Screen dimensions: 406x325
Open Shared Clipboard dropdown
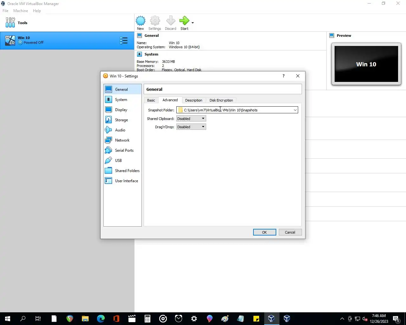pyautogui.click(x=191, y=118)
